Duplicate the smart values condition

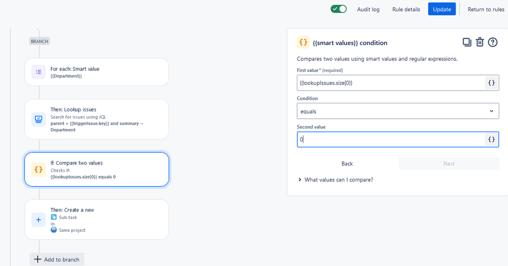pyautogui.click(x=467, y=42)
